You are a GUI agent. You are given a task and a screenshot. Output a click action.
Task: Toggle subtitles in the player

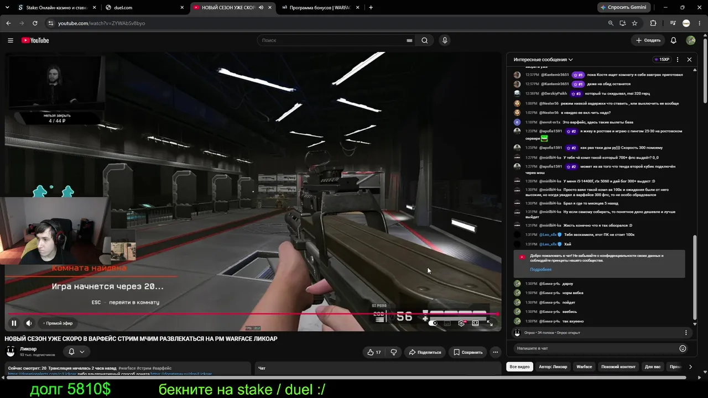(x=447, y=323)
